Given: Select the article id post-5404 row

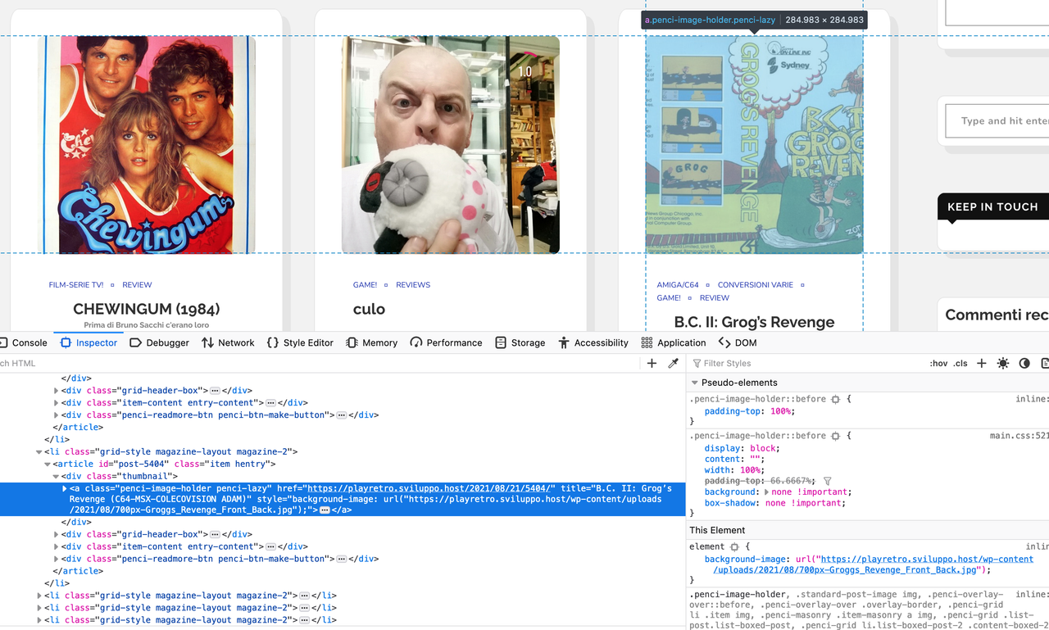Looking at the screenshot, I should click(344, 464).
